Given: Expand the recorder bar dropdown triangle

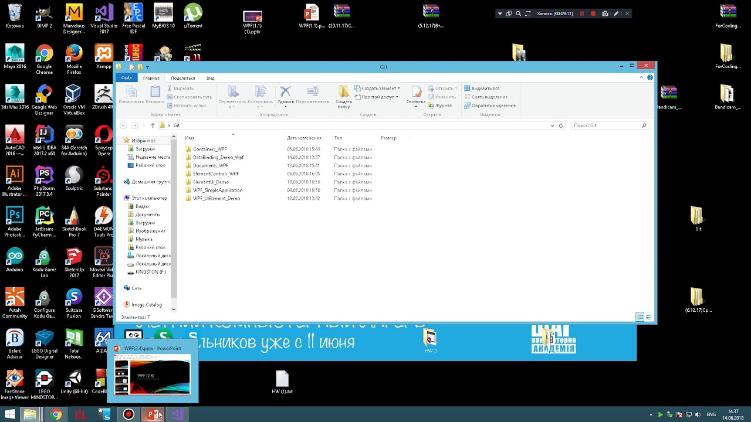Looking at the screenshot, I should pyautogui.click(x=500, y=13).
